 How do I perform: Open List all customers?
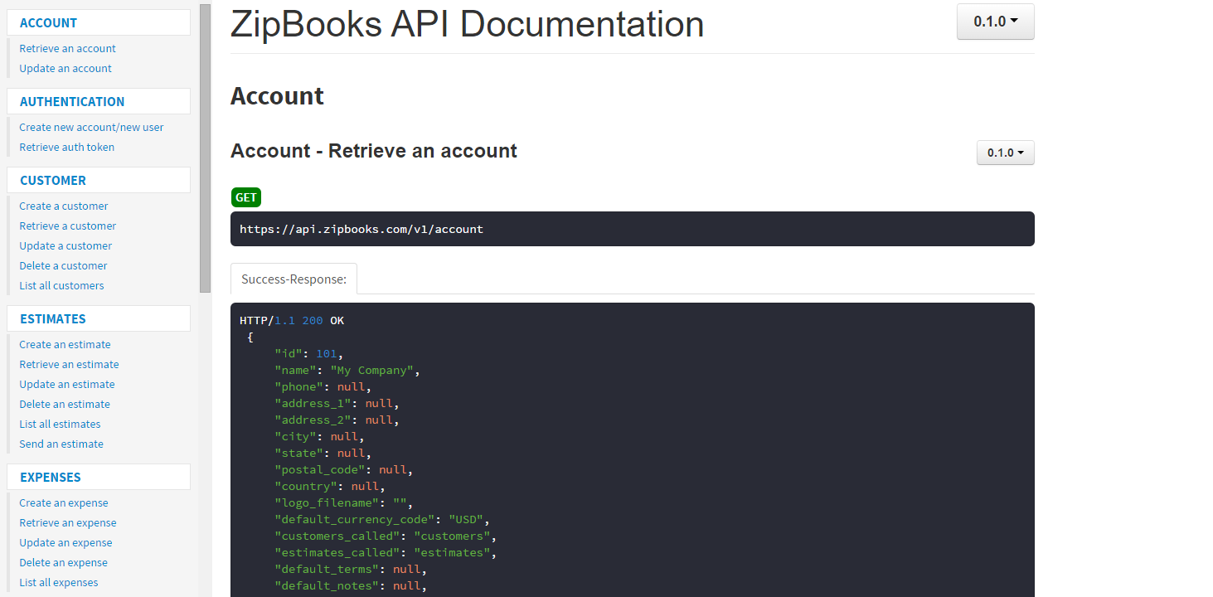click(61, 285)
